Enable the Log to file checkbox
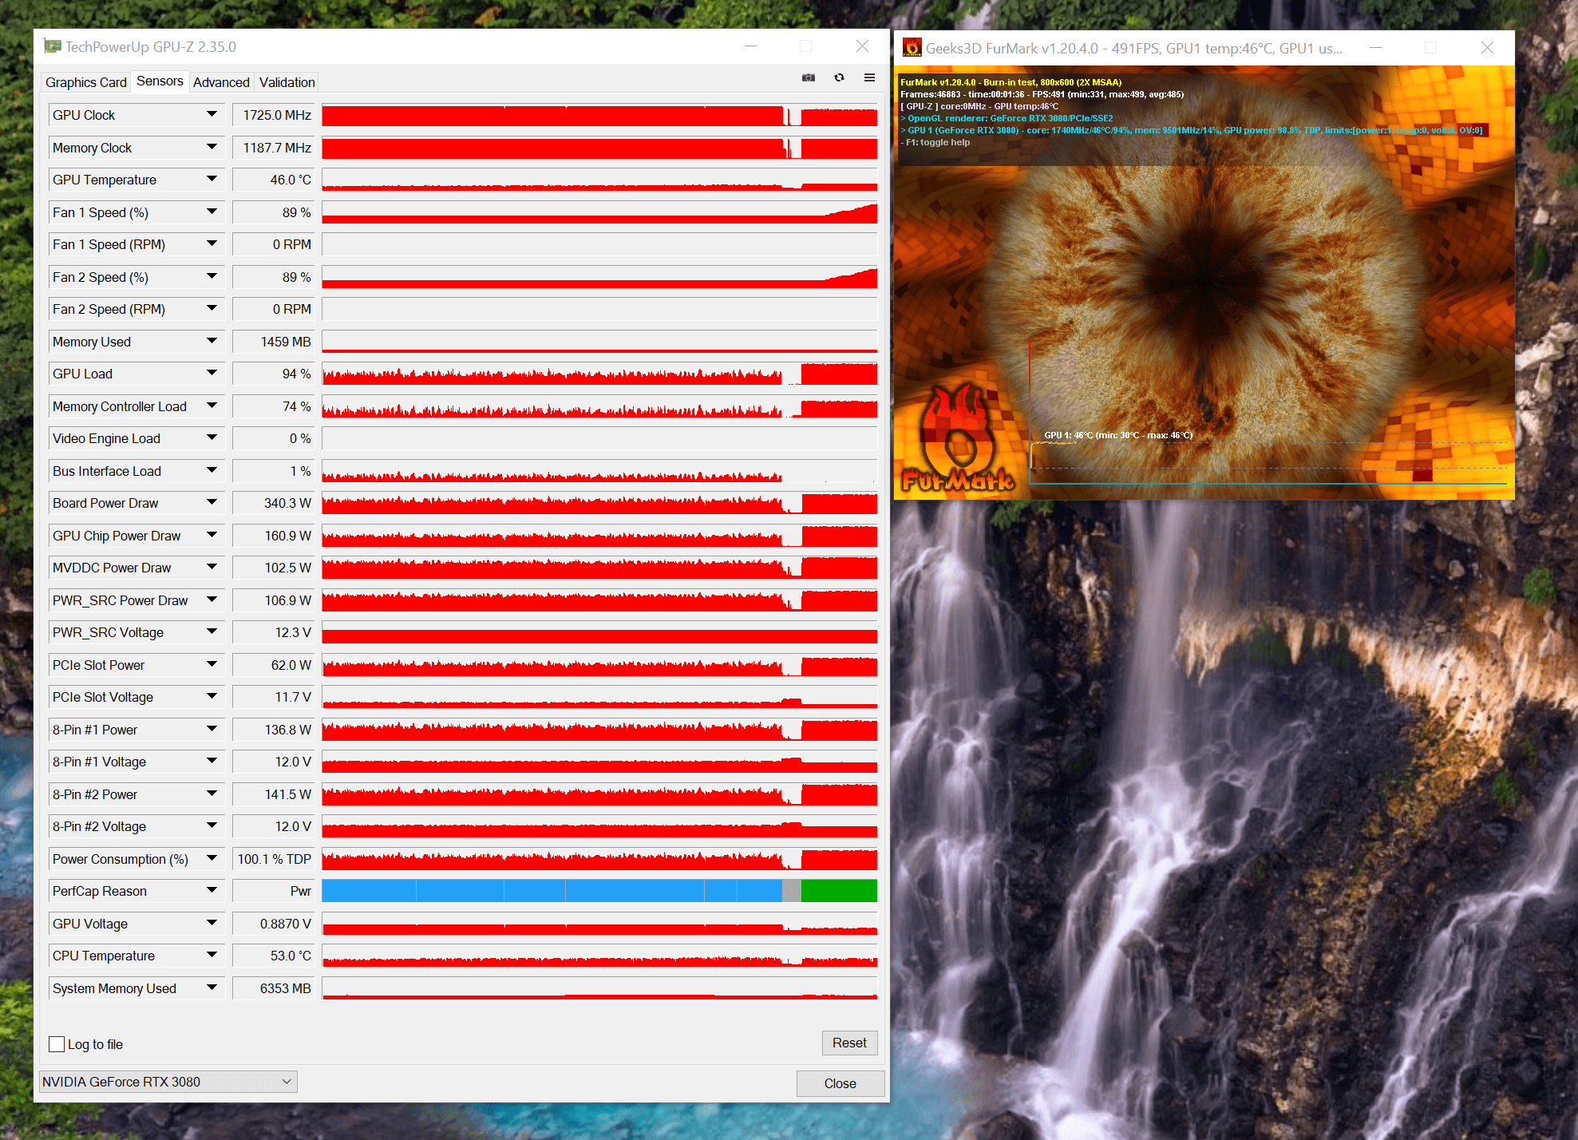This screenshot has width=1578, height=1140. [57, 1044]
